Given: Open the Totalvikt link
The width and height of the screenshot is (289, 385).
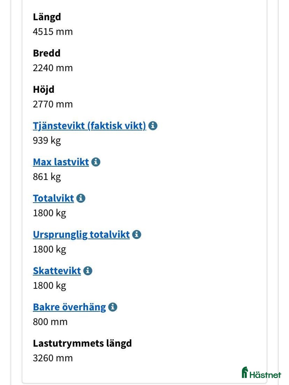Looking at the screenshot, I should click(53, 198).
